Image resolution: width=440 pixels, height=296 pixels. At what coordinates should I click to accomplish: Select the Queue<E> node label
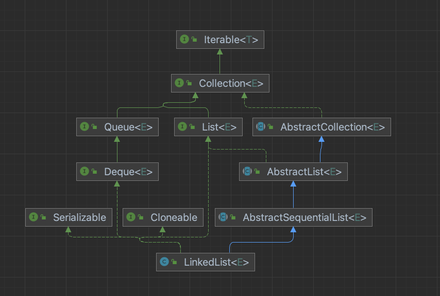tap(128, 127)
